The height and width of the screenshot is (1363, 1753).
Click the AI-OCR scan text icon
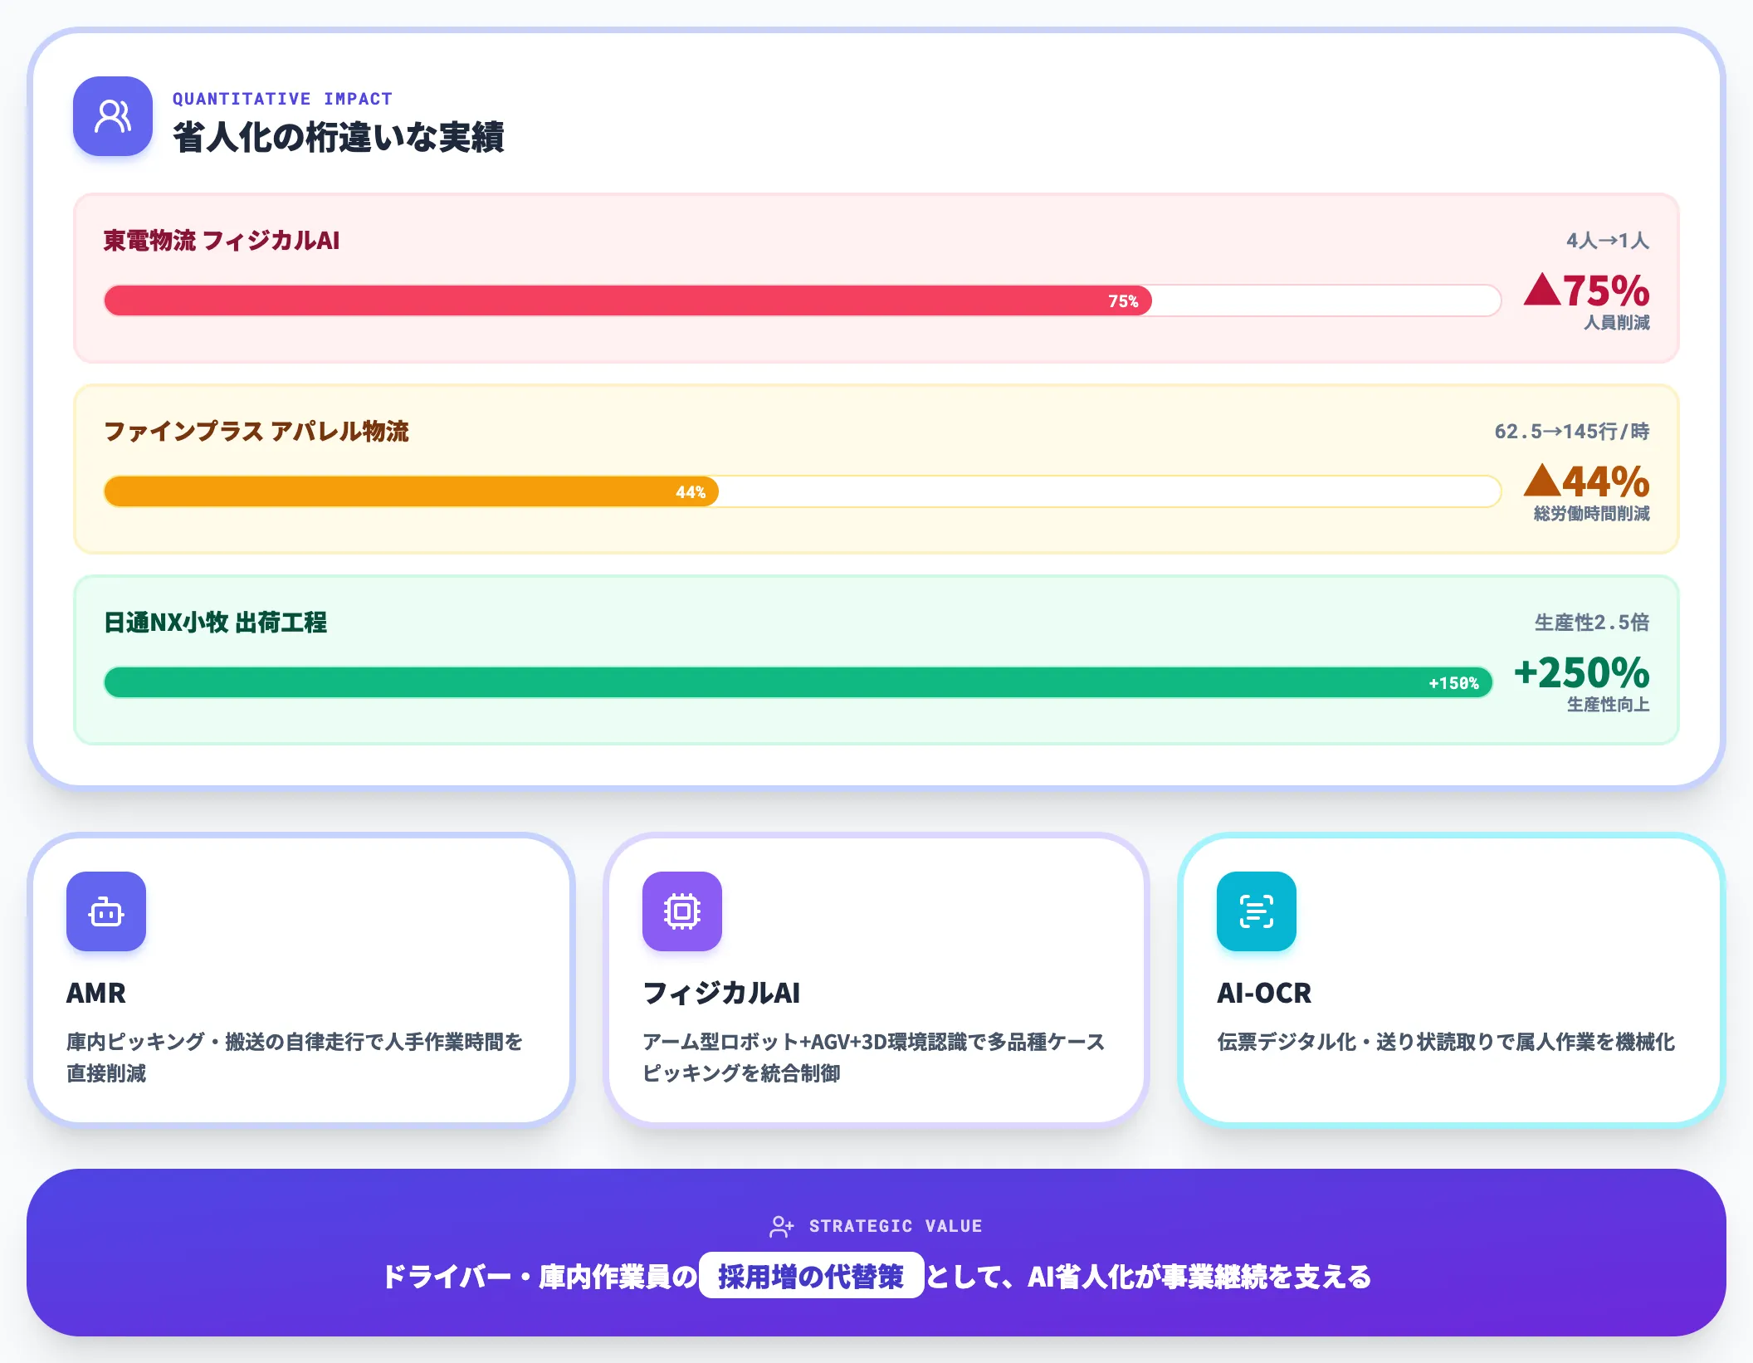click(1257, 911)
